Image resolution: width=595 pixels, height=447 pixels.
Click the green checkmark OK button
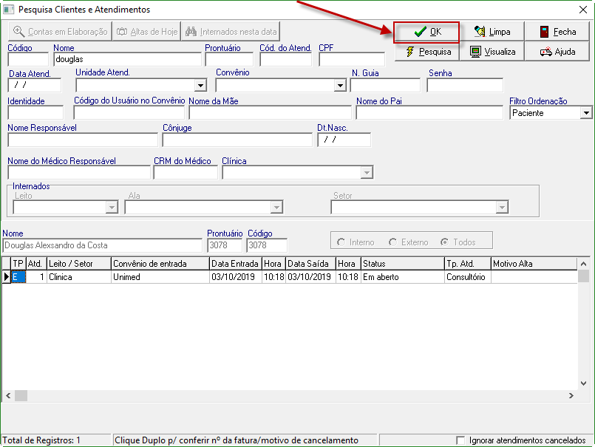tap(426, 32)
